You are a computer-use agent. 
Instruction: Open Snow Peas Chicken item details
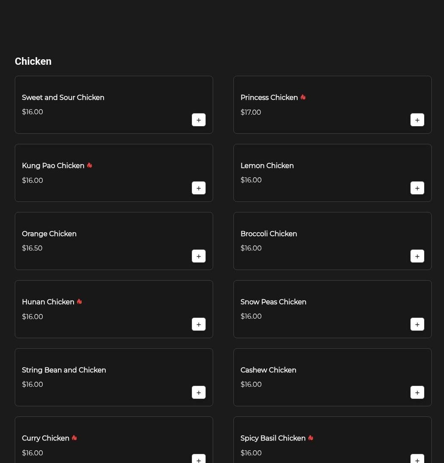273,302
